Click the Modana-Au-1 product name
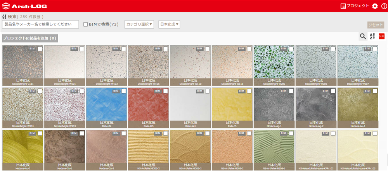This screenshot has height=171, width=388. (358, 127)
